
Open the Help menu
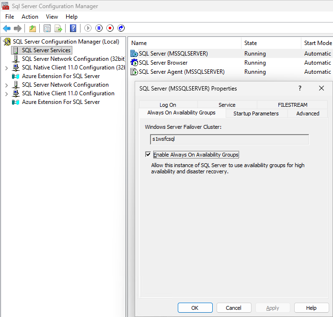(71, 17)
